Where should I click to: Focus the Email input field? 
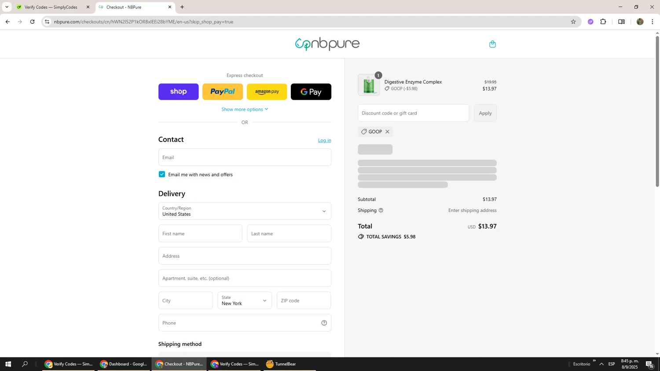(245, 157)
